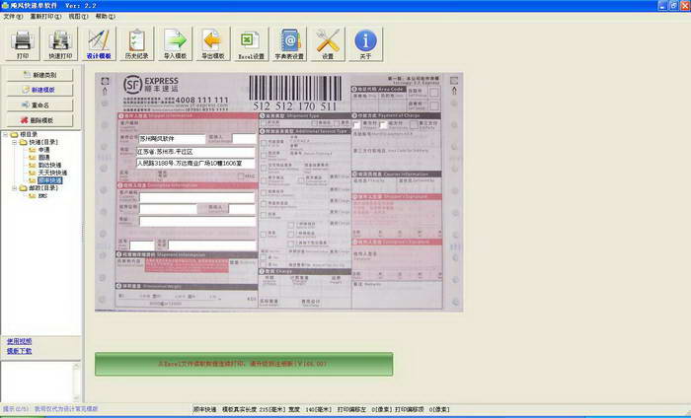Open the Excel设置 toolbar icon

(x=251, y=43)
